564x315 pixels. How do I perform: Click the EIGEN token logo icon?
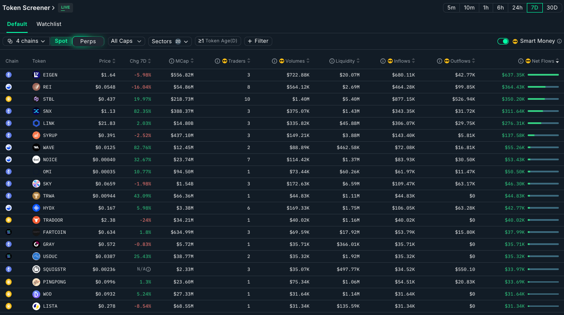(x=36, y=75)
